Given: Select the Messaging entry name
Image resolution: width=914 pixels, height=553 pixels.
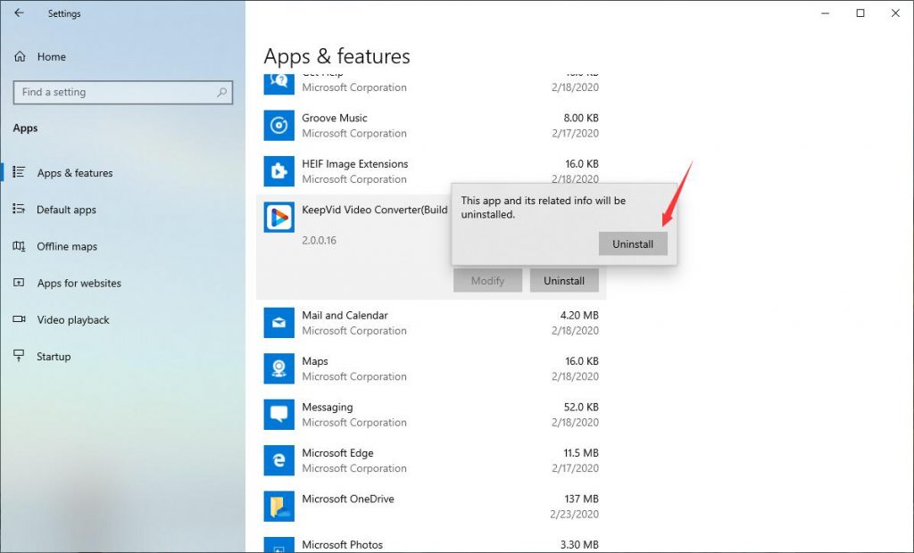Looking at the screenshot, I should [327, 407].
